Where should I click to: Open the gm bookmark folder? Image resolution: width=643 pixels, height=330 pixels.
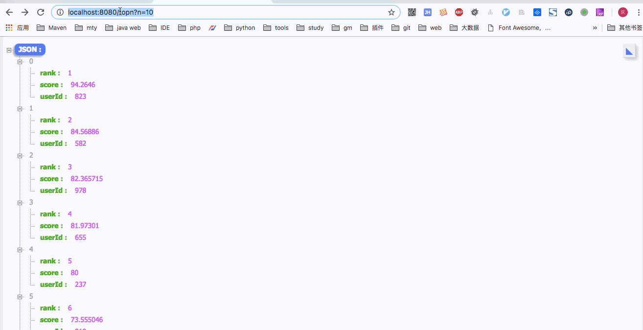(x=342, y=28)
